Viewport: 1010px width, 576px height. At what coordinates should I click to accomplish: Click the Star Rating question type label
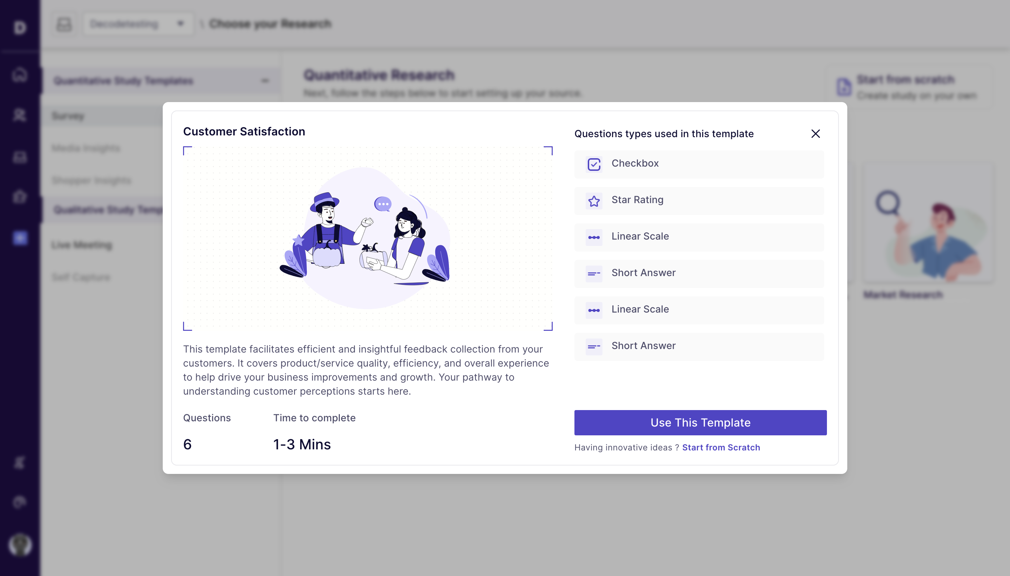point(638,200)
